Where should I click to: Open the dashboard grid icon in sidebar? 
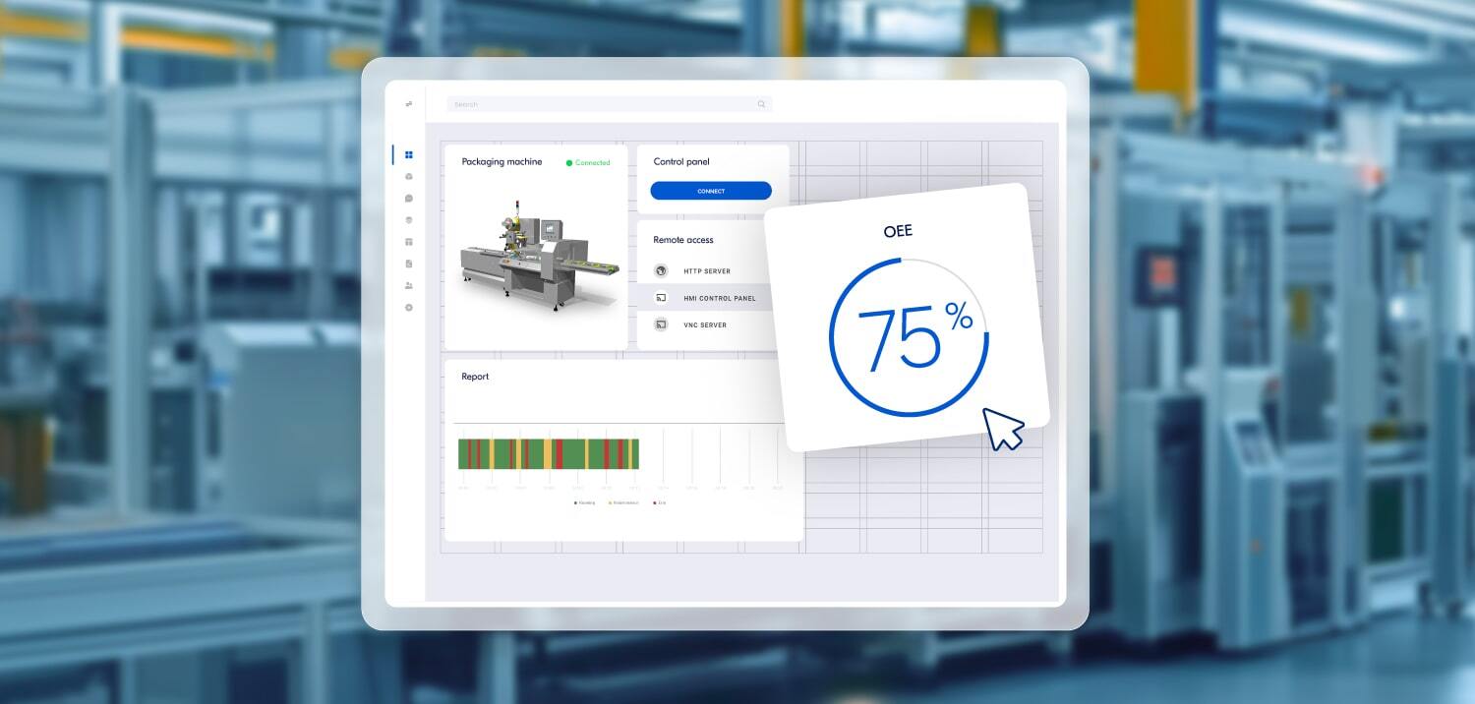tap(409, 154)
